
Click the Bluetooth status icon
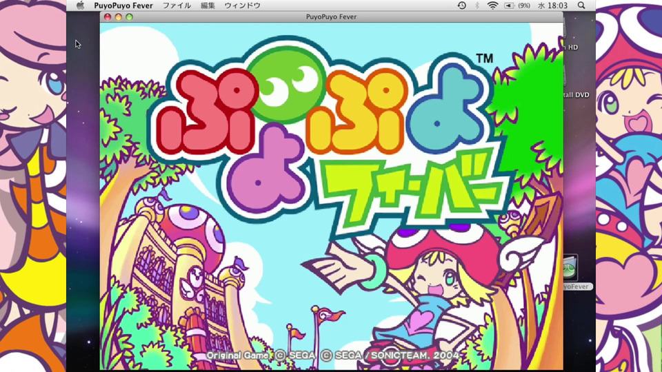(477, 6)
